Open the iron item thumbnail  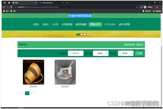coord(65,72)
